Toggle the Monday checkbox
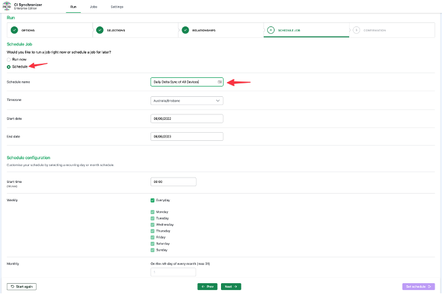Viewport: 442px width, 294px height. [x=153, y=212]
